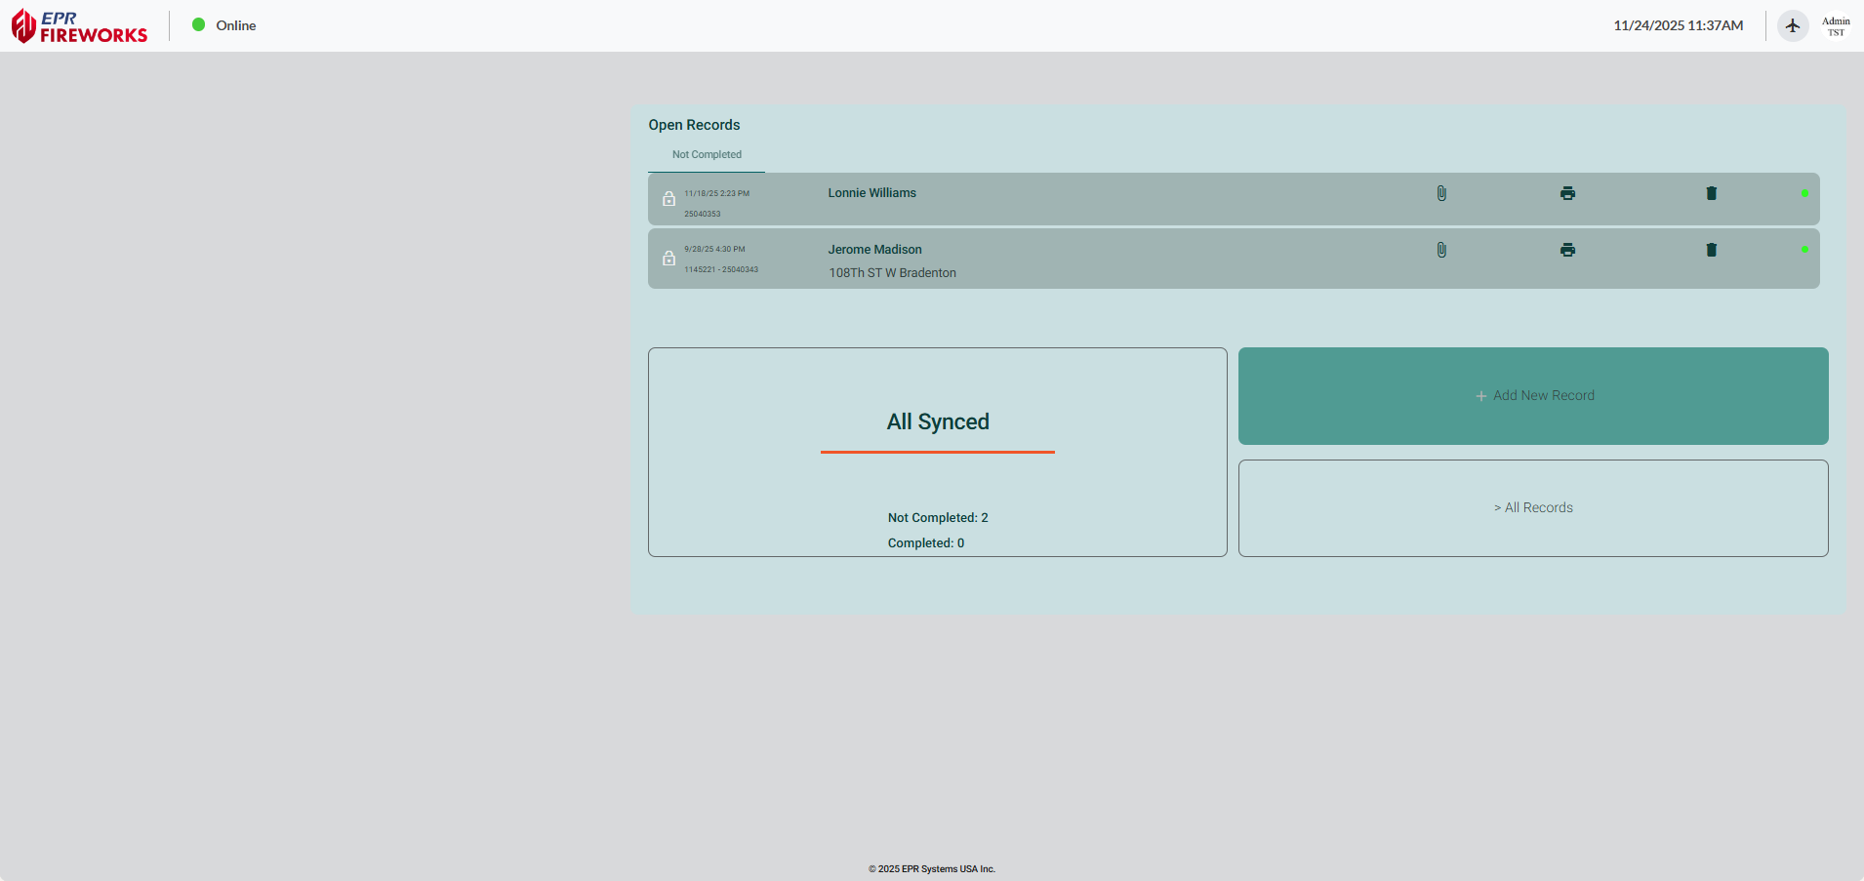Click the Add New Record button
Screen dimensions: 1864x881
click(x=1532, y=395)
